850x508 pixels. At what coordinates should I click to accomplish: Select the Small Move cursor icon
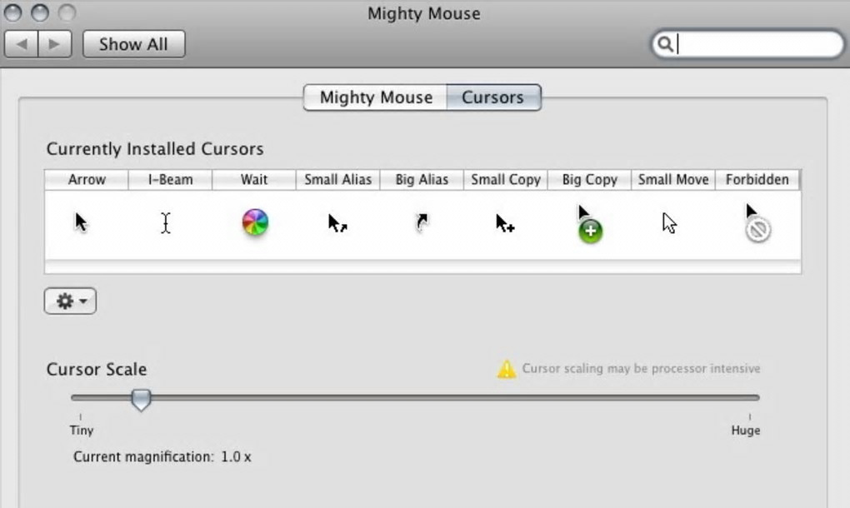tap(669, 223)
